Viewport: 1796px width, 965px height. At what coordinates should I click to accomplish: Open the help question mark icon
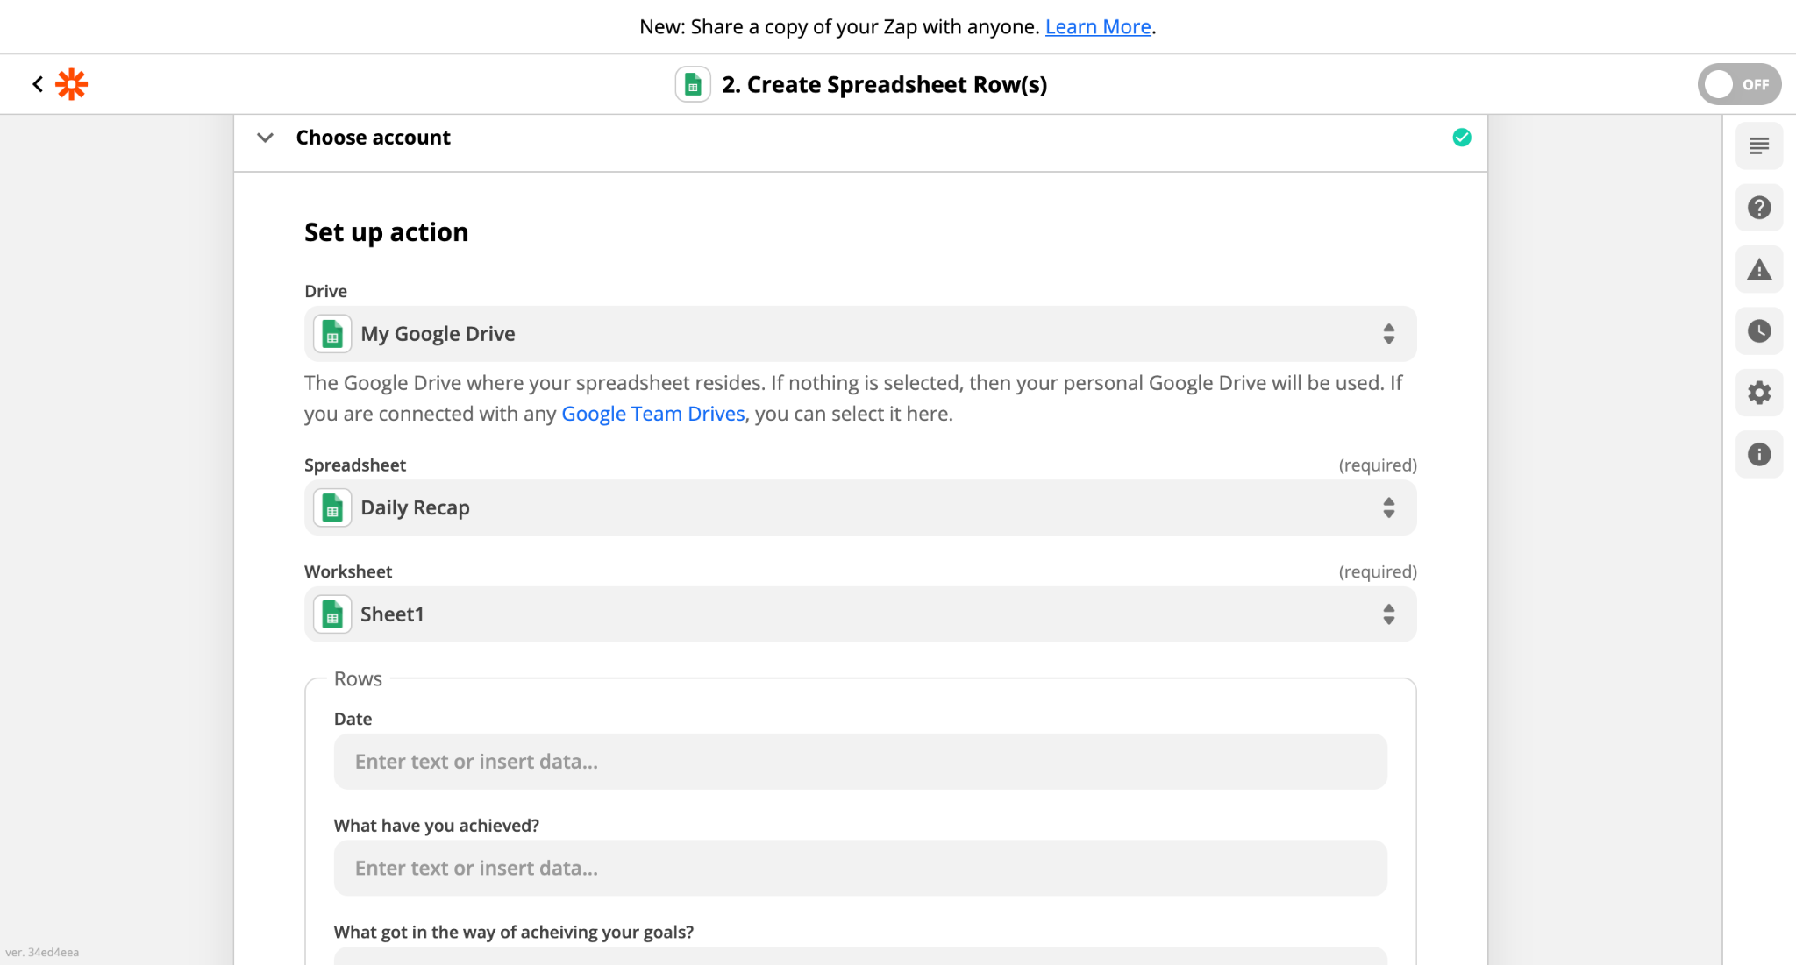[1759, 208]
